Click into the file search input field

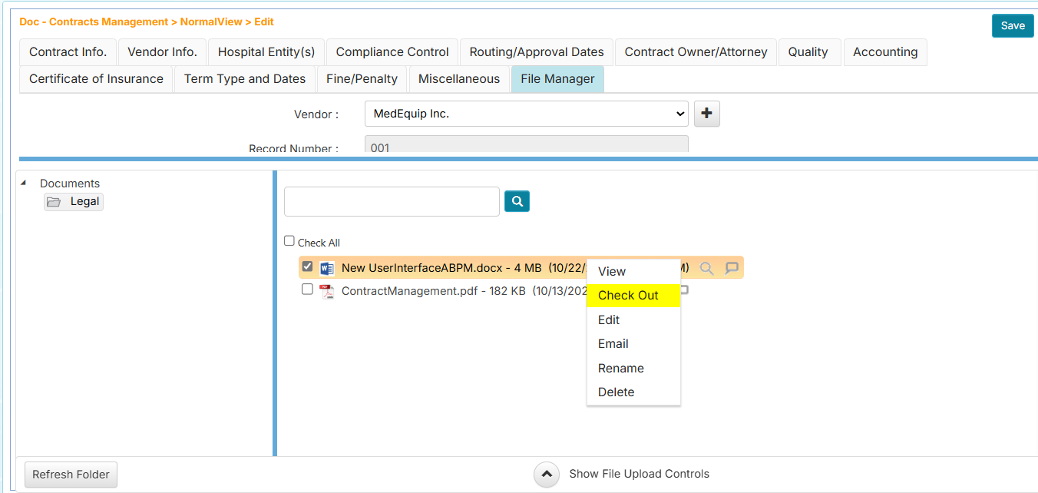[x=392, y=201]
